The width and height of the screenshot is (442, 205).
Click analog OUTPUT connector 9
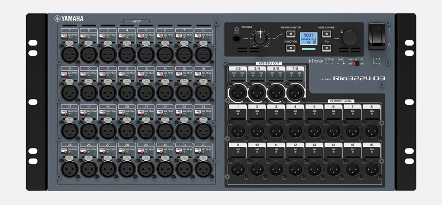(x=238, y=169)
